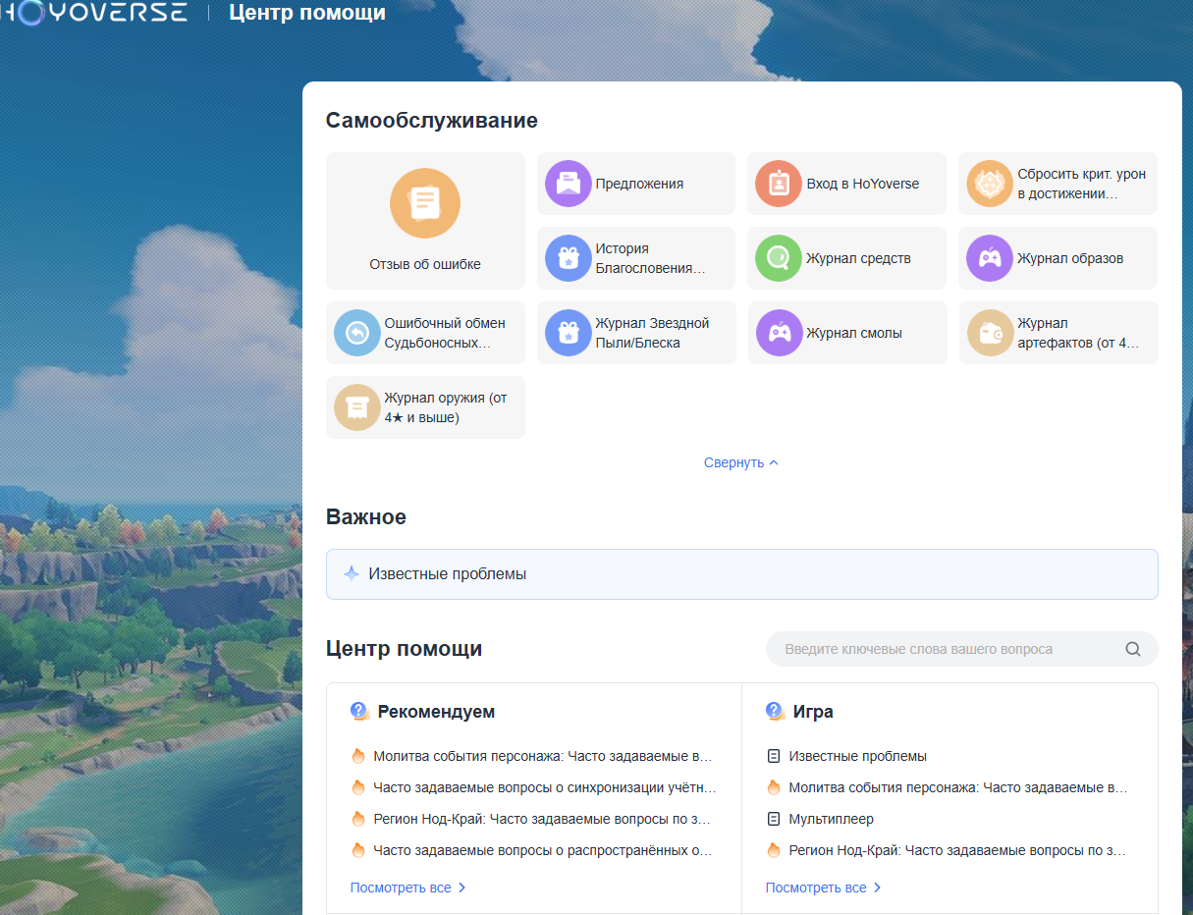Open the Журнал артефактов wallet icon
Image resolution: width=1193 pixels, height=915 pixels.
[x=989, y=333]
